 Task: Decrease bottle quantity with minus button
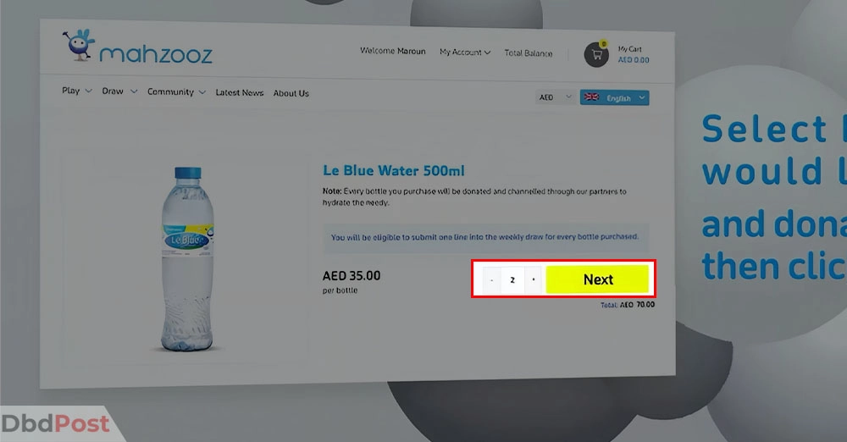pyautogui.click(x=491, y=280)
